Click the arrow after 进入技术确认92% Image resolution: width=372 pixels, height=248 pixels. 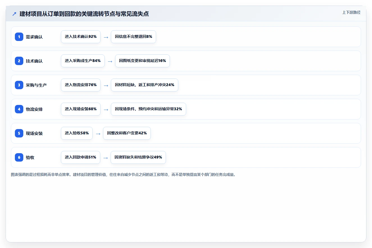coord(106,37)
